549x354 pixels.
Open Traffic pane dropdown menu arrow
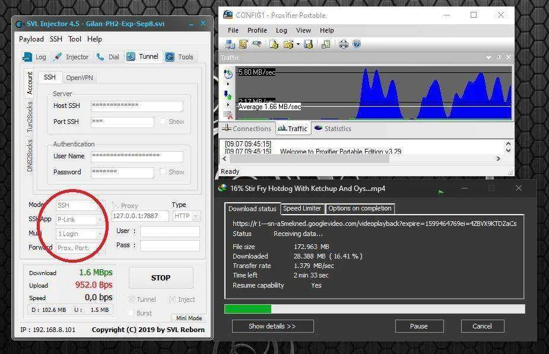pyautogui.click(x=488, y=58)
